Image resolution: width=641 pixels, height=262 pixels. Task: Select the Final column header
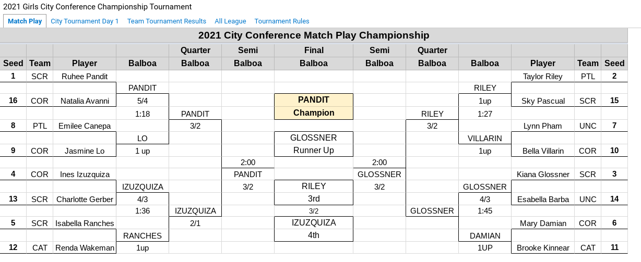pos(314,51)
